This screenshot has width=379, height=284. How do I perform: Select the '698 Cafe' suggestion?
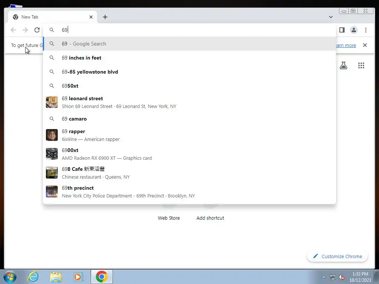point(189,173)
